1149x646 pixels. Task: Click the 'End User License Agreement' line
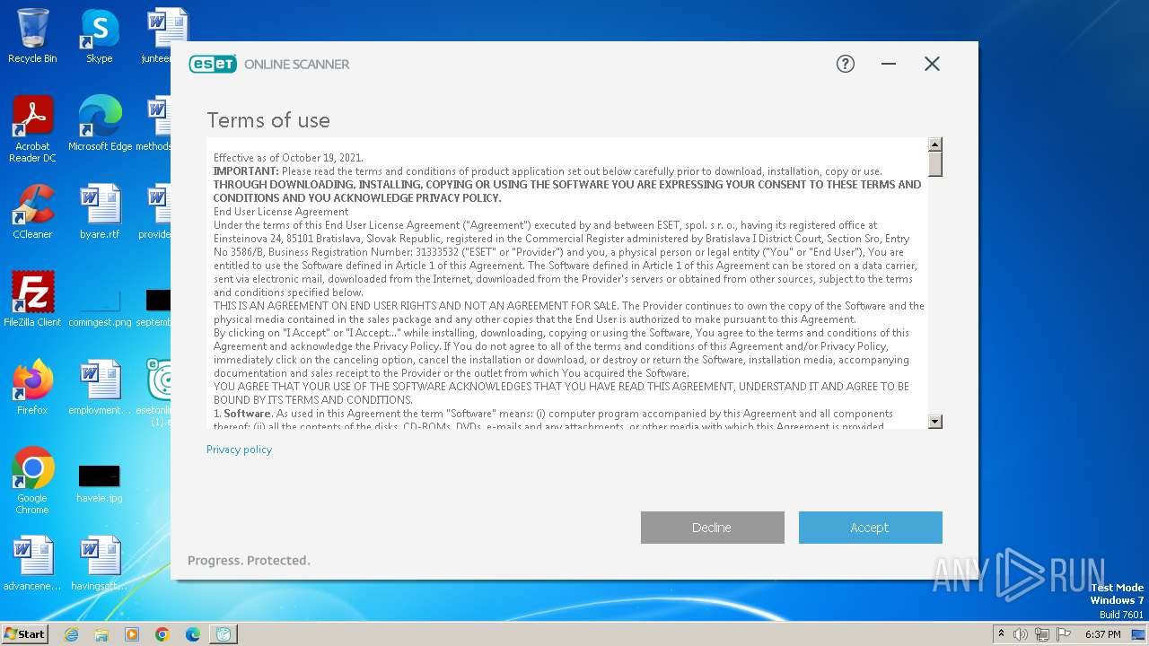(281, 212)
